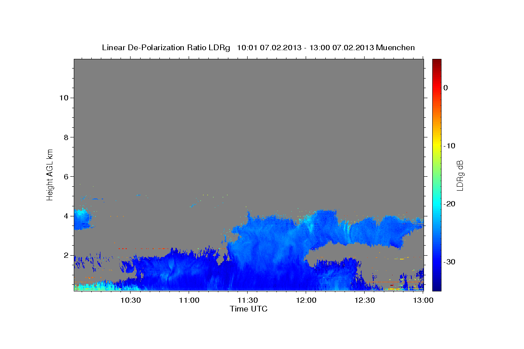Click the dark red top of the colorbar
Viewport: 524px width, 349px height.
click(x=437, y=63)
